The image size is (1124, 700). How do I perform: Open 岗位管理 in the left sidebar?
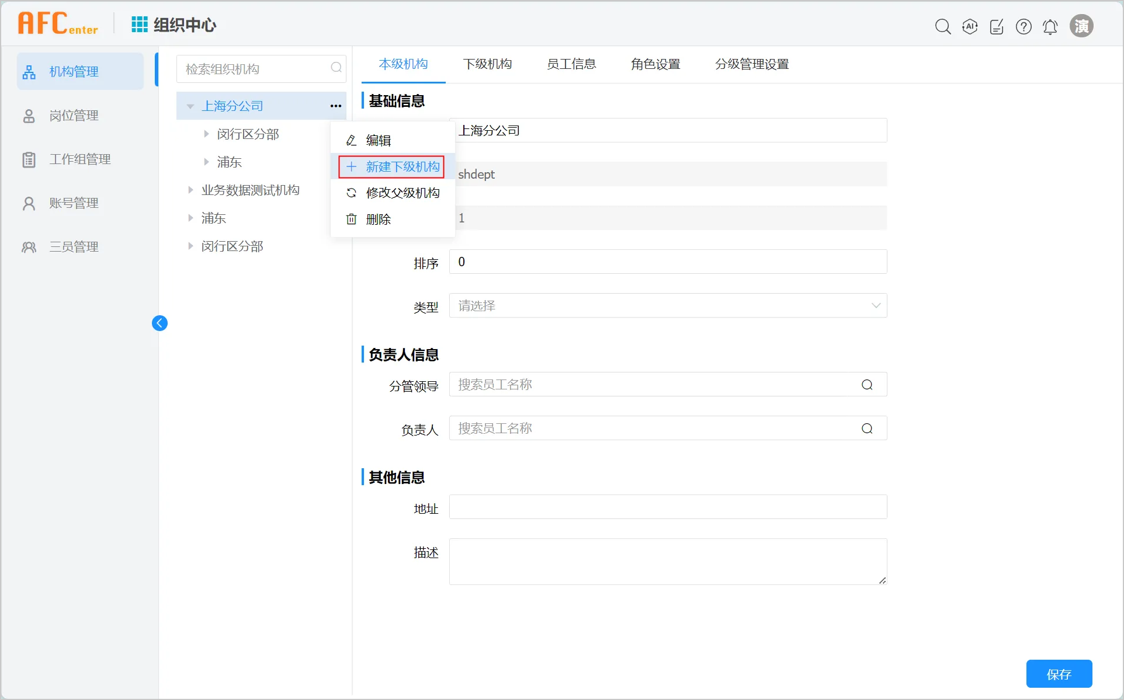(x=74, y=116)
